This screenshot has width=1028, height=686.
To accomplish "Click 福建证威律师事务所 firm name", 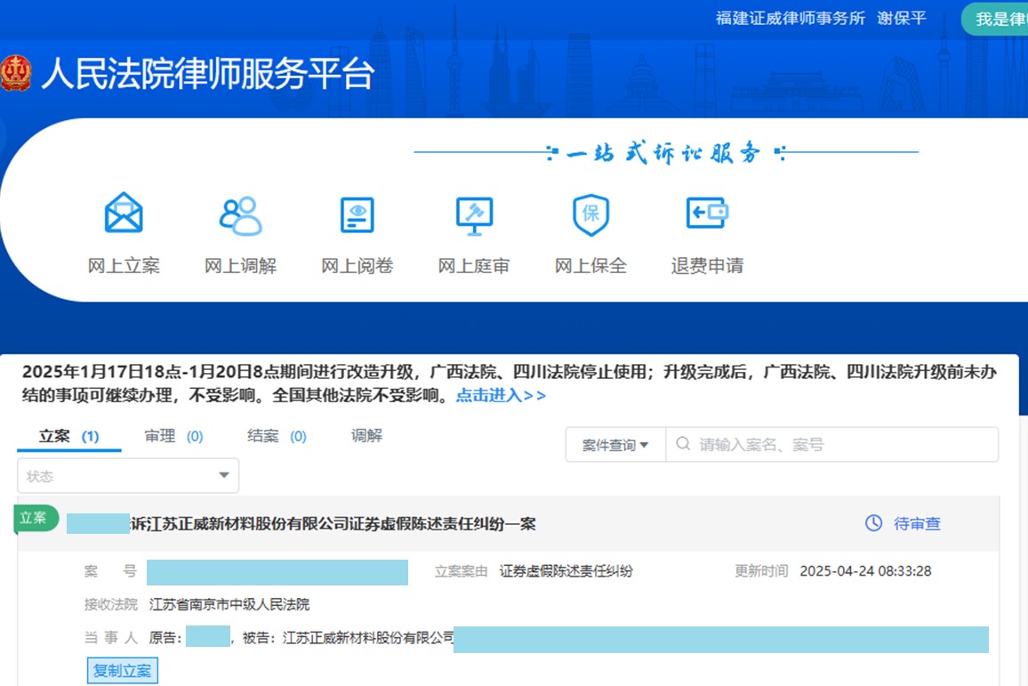I will pyautogui.click(x=790, y=19).
